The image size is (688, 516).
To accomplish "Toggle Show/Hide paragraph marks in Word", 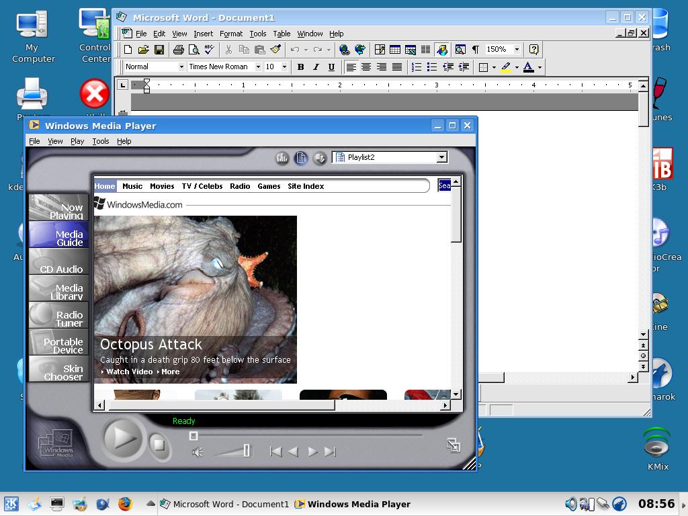I will pyautogui.click(x=476, y=50).
